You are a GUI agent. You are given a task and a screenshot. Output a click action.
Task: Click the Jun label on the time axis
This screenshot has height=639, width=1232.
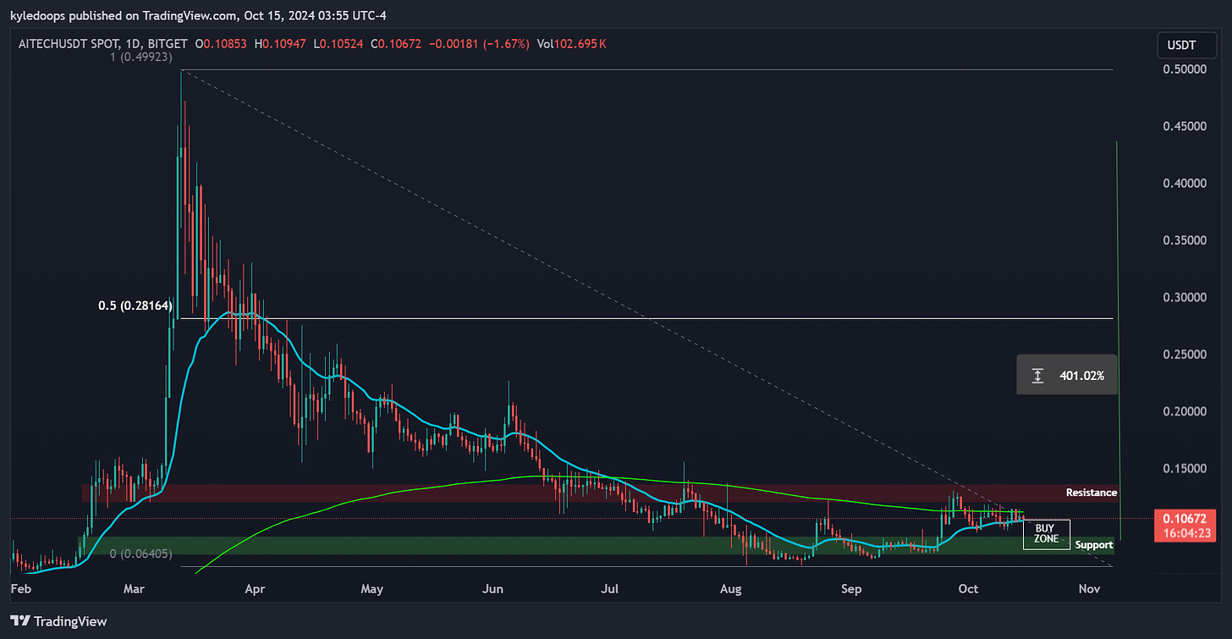click(x=493, y=587)
